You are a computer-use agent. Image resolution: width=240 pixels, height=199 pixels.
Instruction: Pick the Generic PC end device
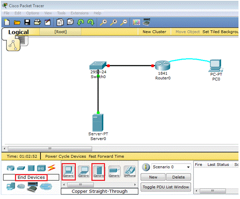coord(69,171)
